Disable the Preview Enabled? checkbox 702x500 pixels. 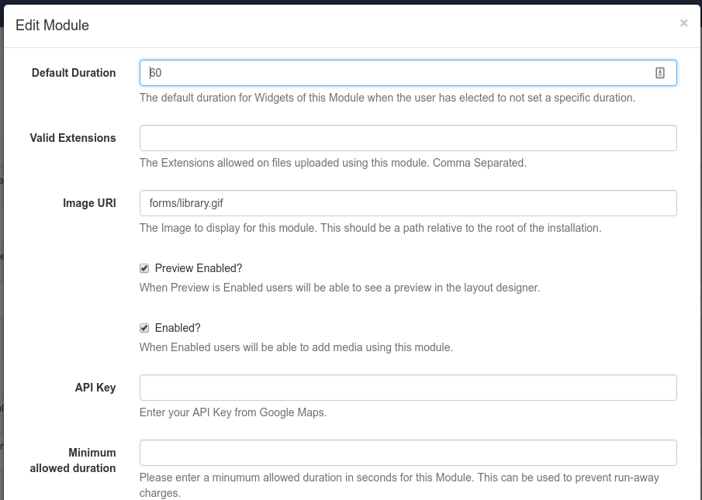[x=144, y=267]
